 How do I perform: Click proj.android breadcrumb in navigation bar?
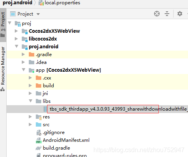tap(18, 3)
